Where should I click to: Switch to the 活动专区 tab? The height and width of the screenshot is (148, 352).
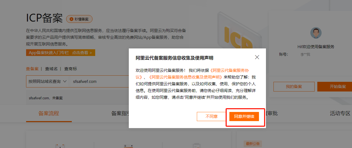(340, 113)
